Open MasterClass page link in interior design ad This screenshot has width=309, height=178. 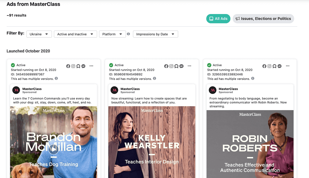click(130, 89)
